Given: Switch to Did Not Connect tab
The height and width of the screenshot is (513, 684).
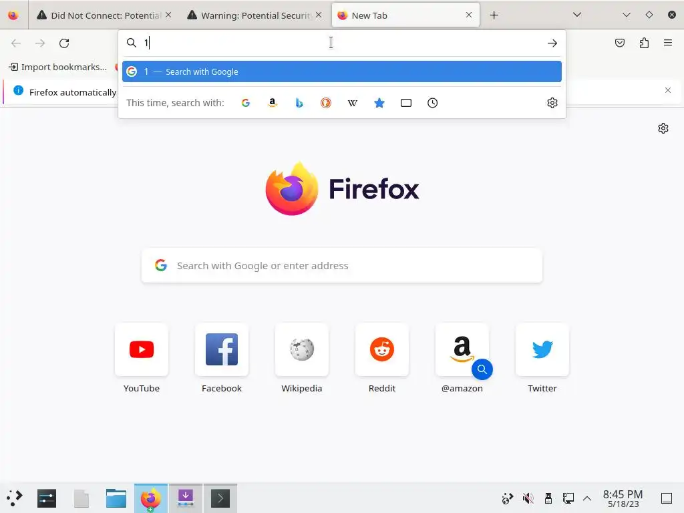Looking at the screenshot, I should tap(105, 15).
